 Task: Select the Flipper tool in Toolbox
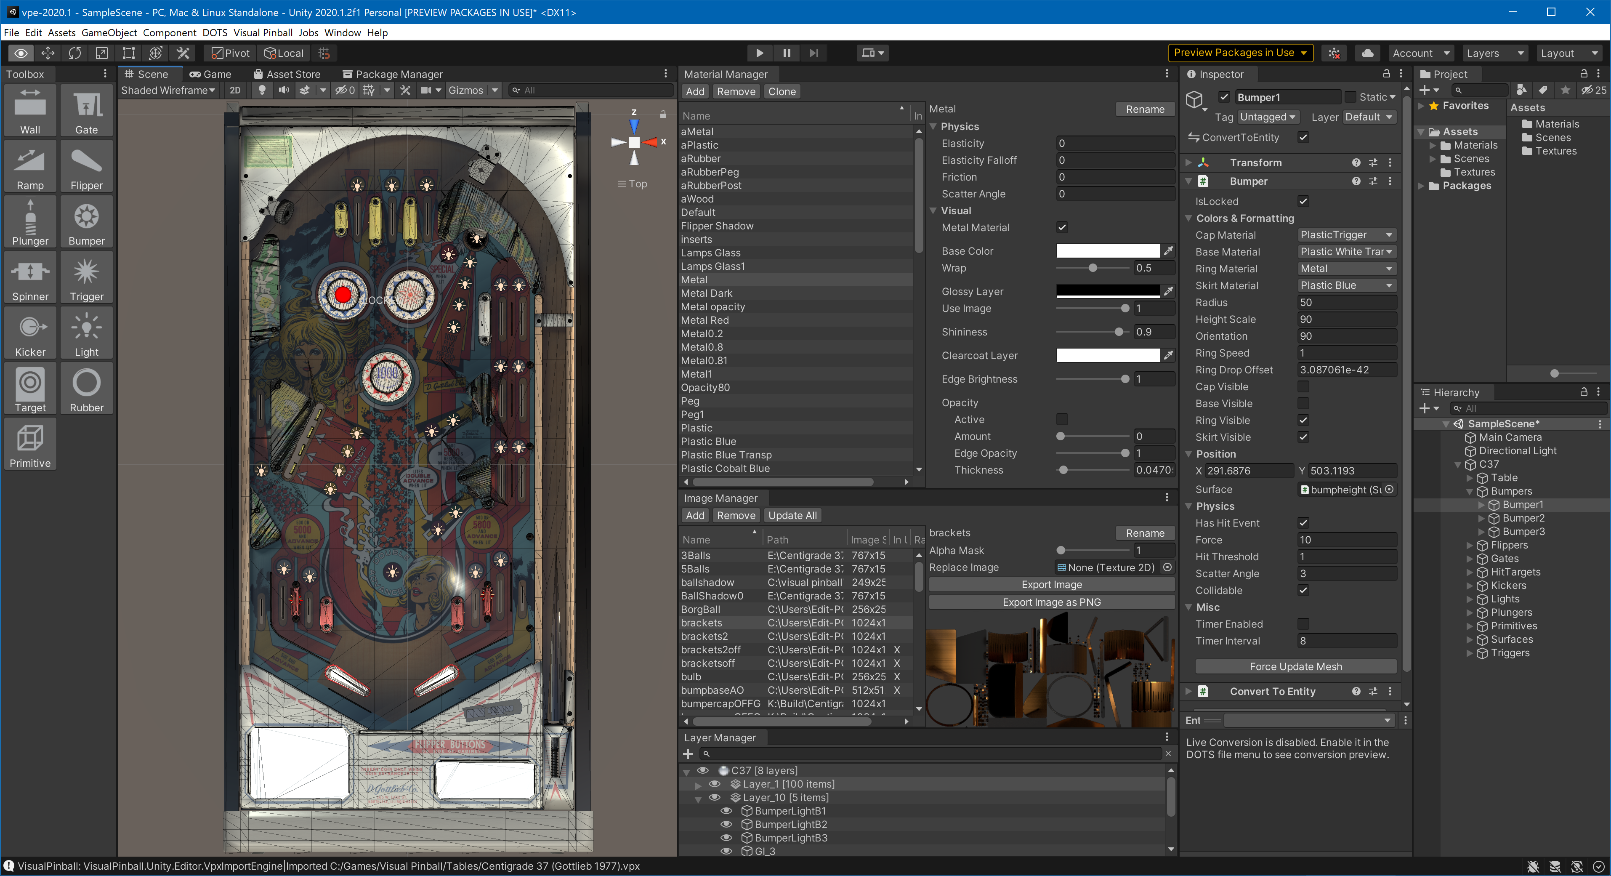(x=86, y=166)
